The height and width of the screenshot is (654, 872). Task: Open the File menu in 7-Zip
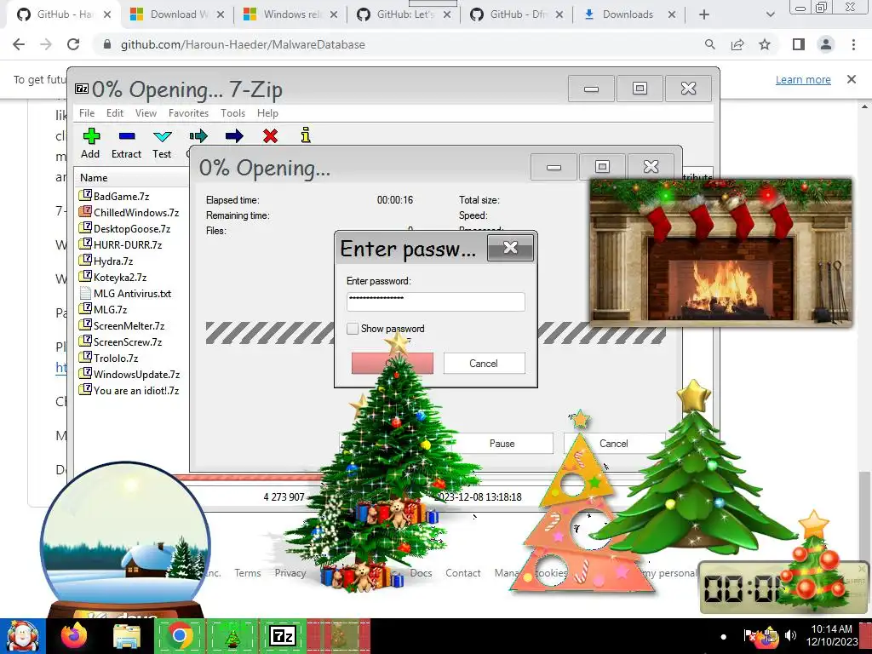(x=87, y=113)
